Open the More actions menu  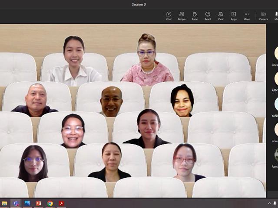coord(246,16)
